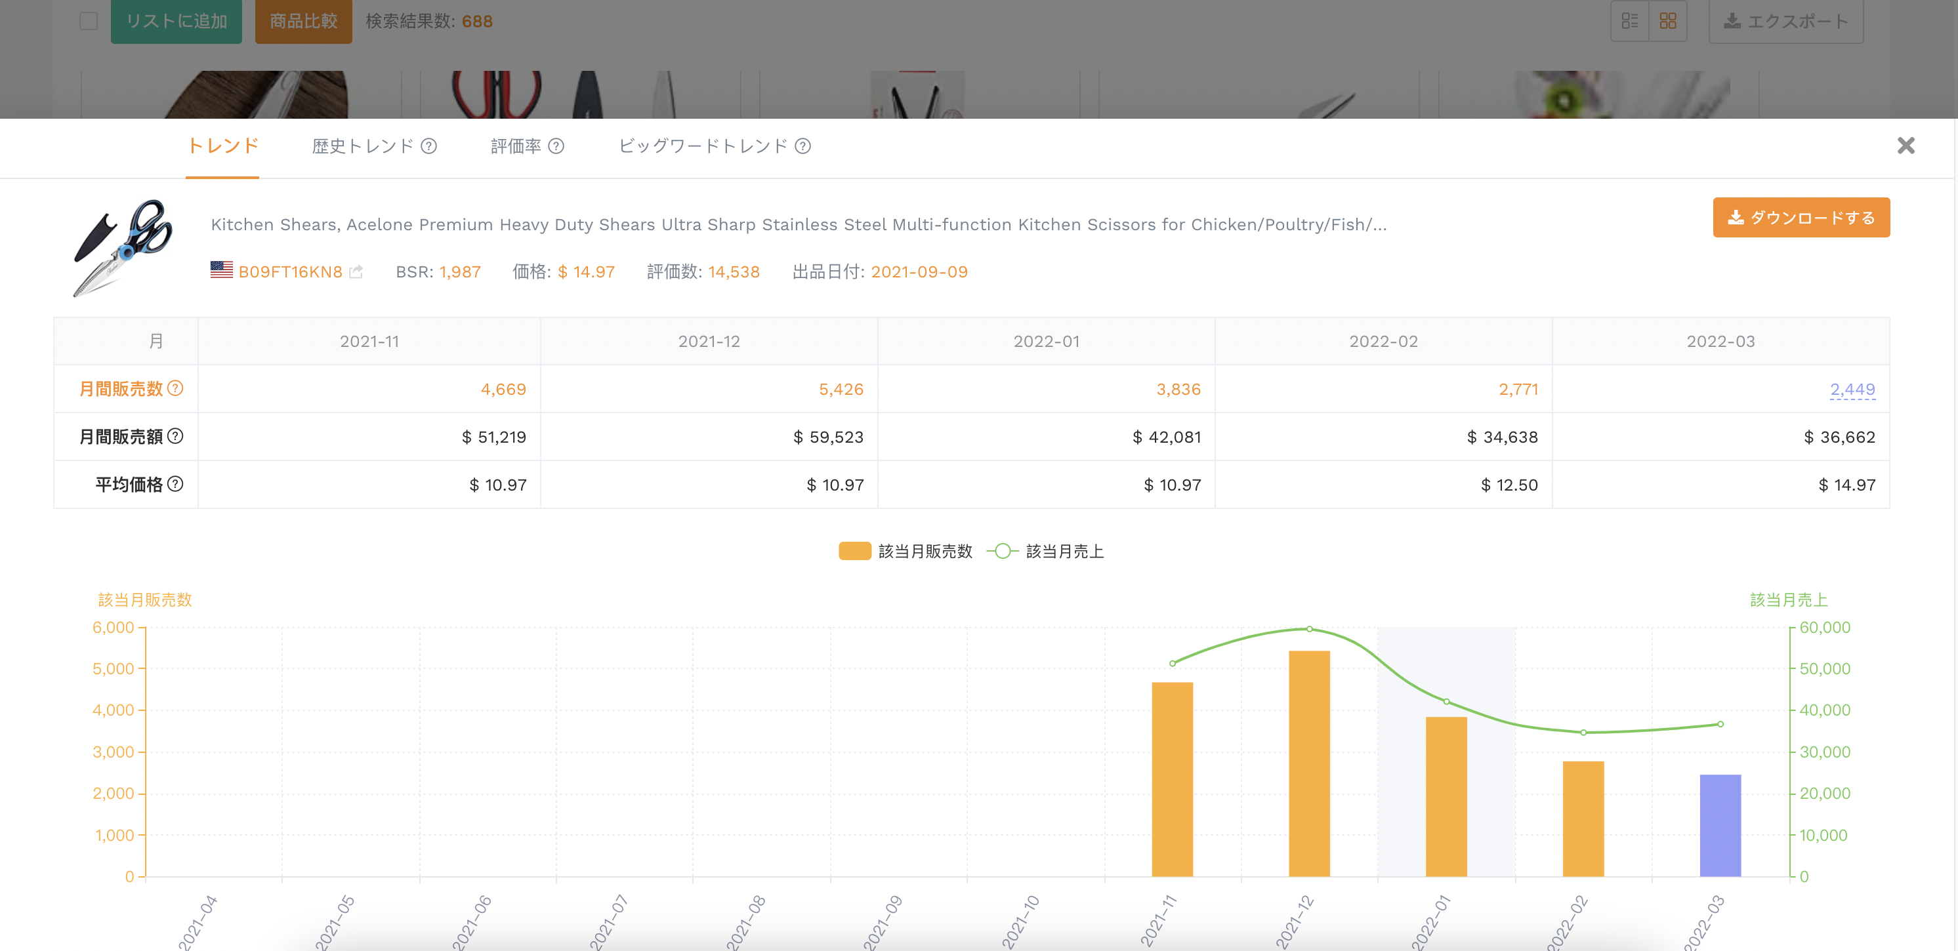The width and height of the screenshot is (1958, 951).
Task: Click the purple 2022-03 sales bar
Action: pyautogui.click(x=1720, y=826)
